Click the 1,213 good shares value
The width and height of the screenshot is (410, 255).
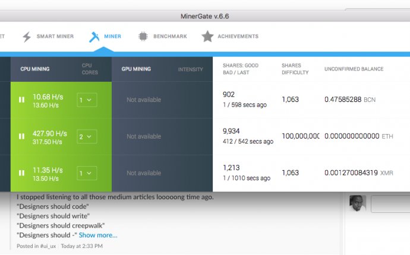tap(231, 168)
